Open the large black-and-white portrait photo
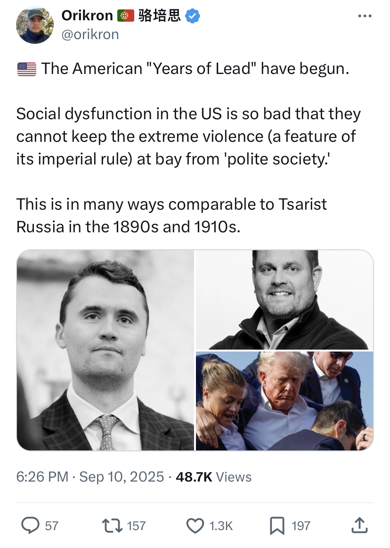The height and width of the screenshot is (548, 390). [105, 350]
